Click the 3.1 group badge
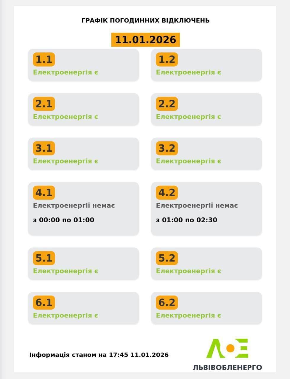The image size is (290, 379). (44, 148)
